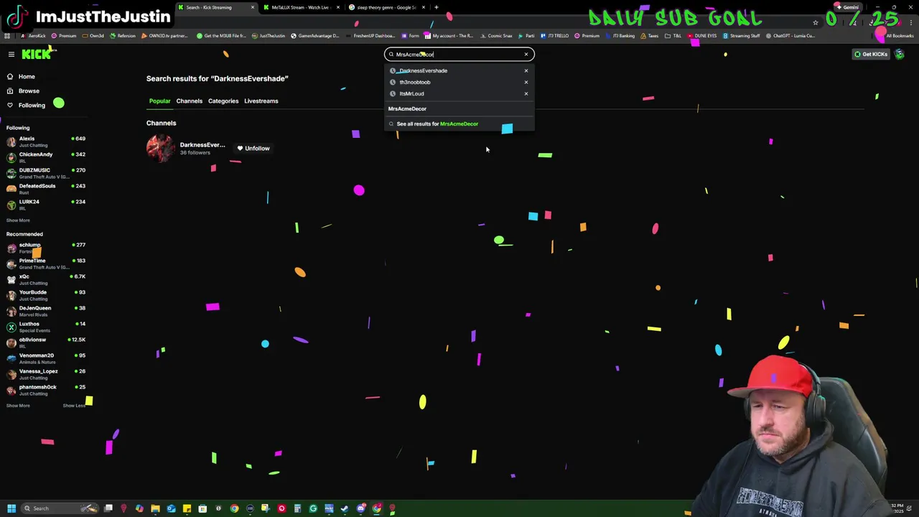Image resolution: width=919 pixels, height=517 pixels.
Task: Open JustTheJustin bookmark
Action: pos(269,36)
